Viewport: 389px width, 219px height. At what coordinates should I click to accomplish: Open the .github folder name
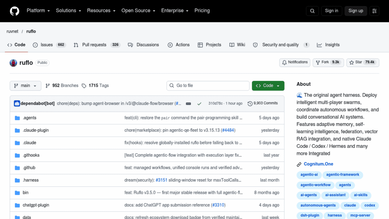click(29, 168)
